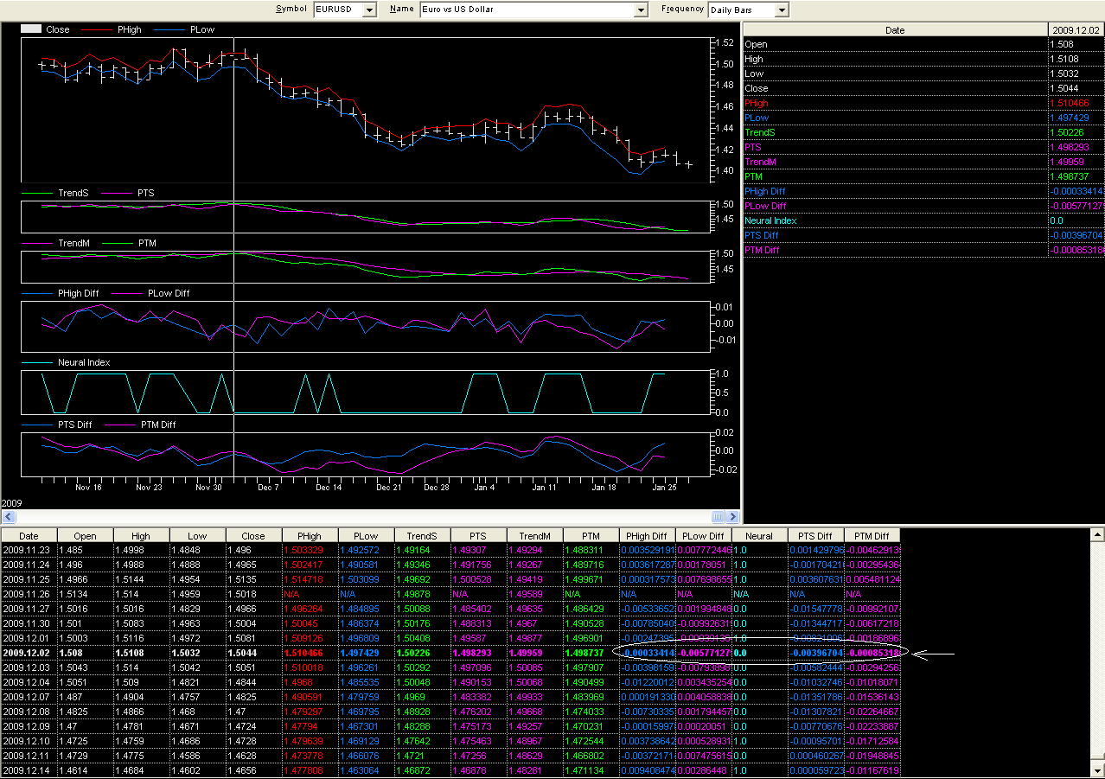This screenshot has height=779, width=1105.
Task: Click the white Close legend swatch
Action: [x=30, y=29]
